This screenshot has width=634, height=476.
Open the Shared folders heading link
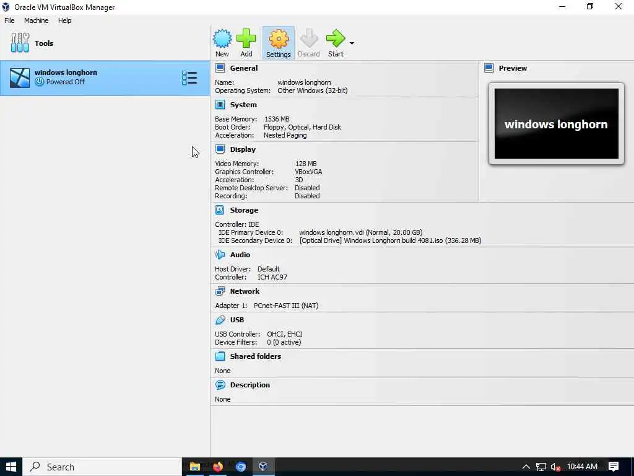[256, 356]
